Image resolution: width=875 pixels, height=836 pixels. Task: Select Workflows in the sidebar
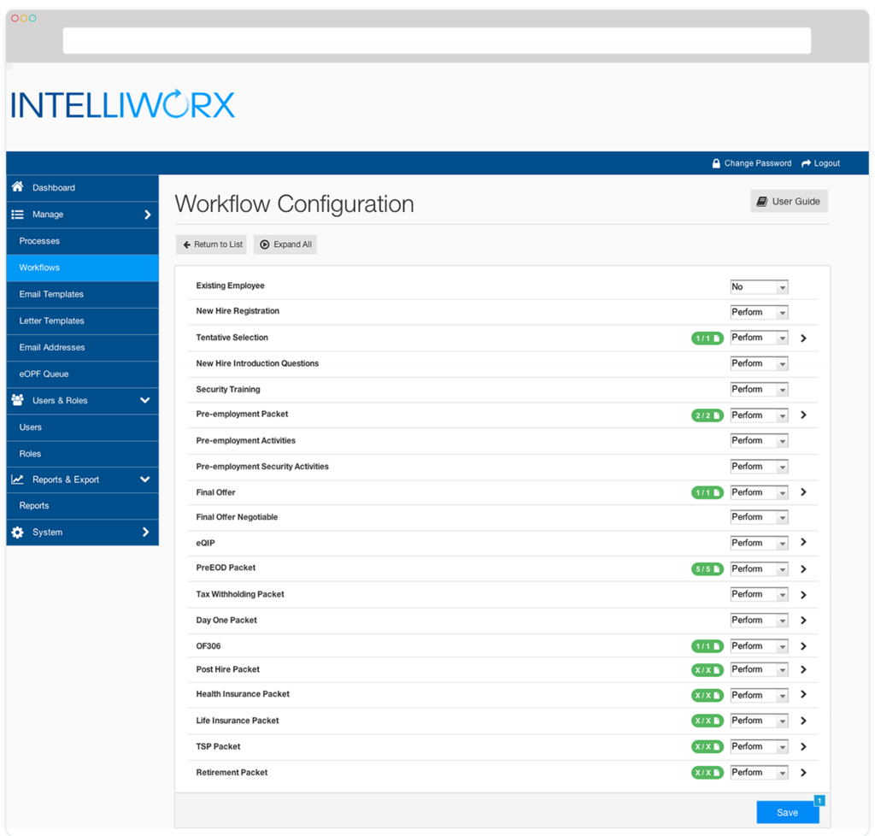[x=83, y=268]
